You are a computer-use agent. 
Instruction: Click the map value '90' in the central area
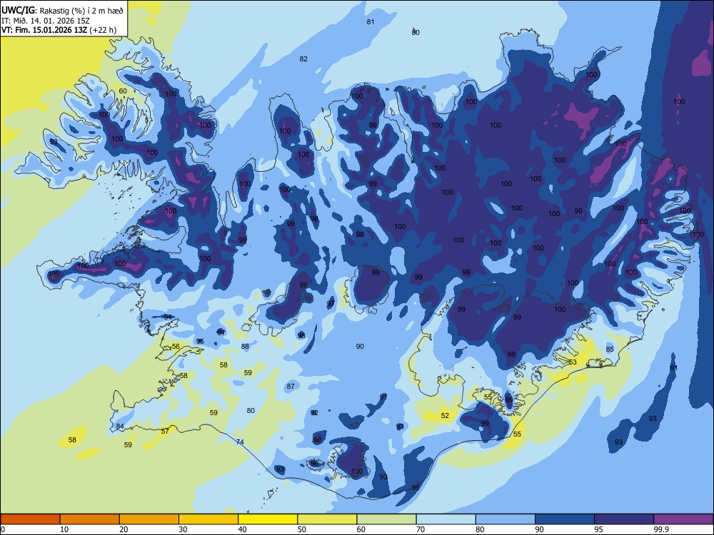(x=360, y=346)
